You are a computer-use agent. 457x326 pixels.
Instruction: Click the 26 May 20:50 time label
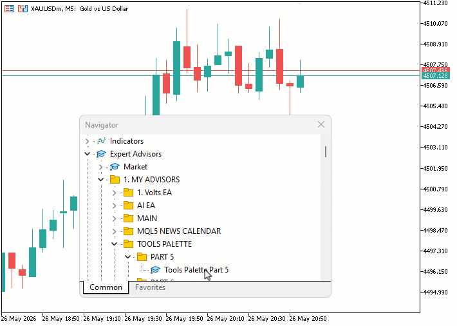tap(308, 319)
